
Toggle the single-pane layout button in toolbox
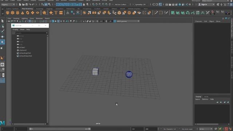2,65
